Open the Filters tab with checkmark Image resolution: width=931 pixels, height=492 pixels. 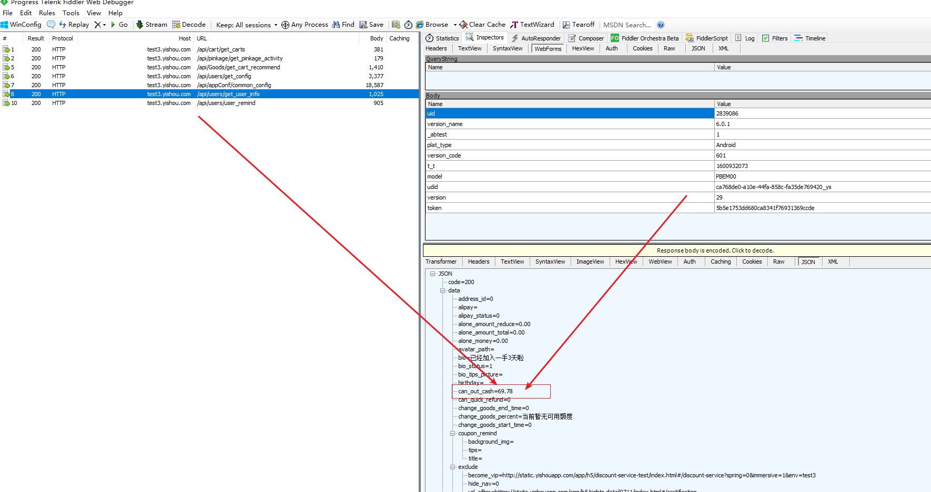tap(775, 38)
